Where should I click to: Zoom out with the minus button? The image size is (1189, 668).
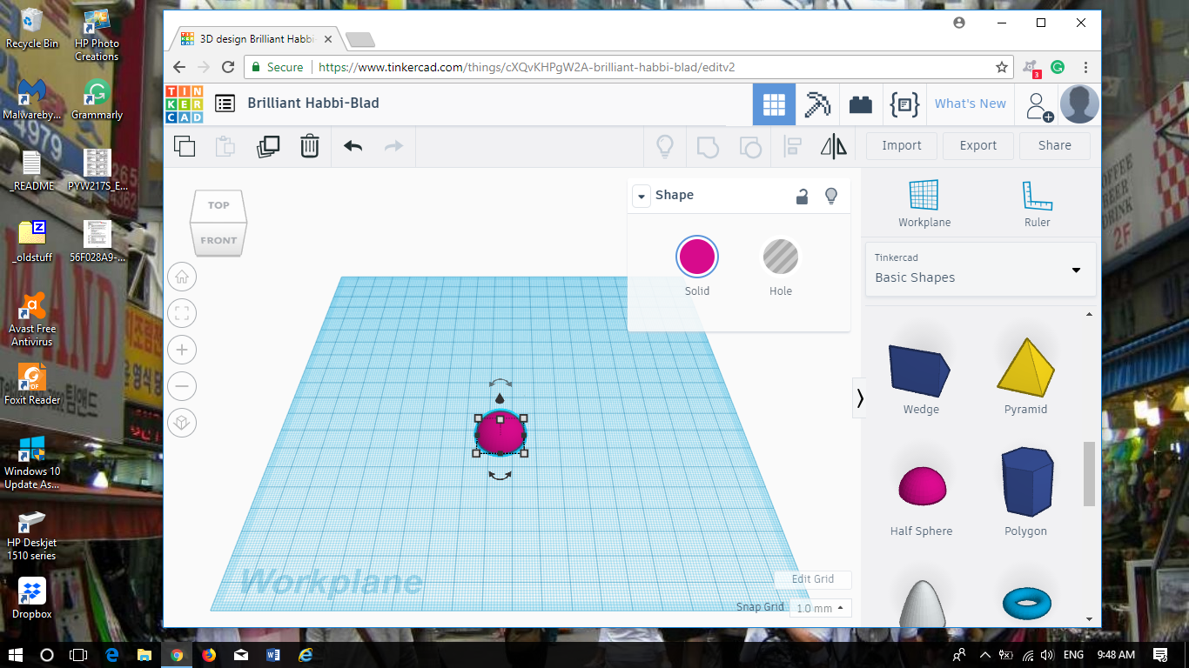(182, 386)
